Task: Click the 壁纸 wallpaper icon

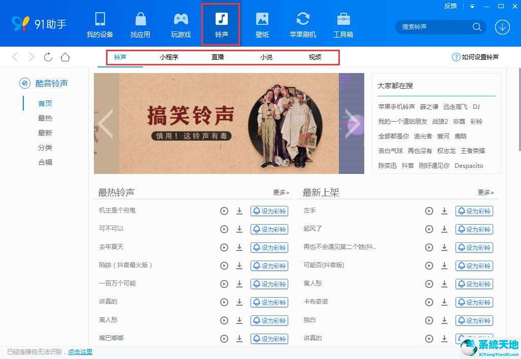Action: (x=262, y=24)
